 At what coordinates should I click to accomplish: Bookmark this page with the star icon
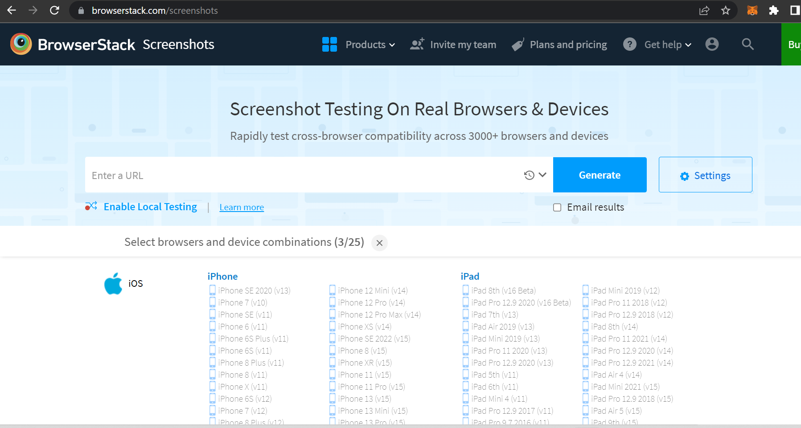pos(726,10)
